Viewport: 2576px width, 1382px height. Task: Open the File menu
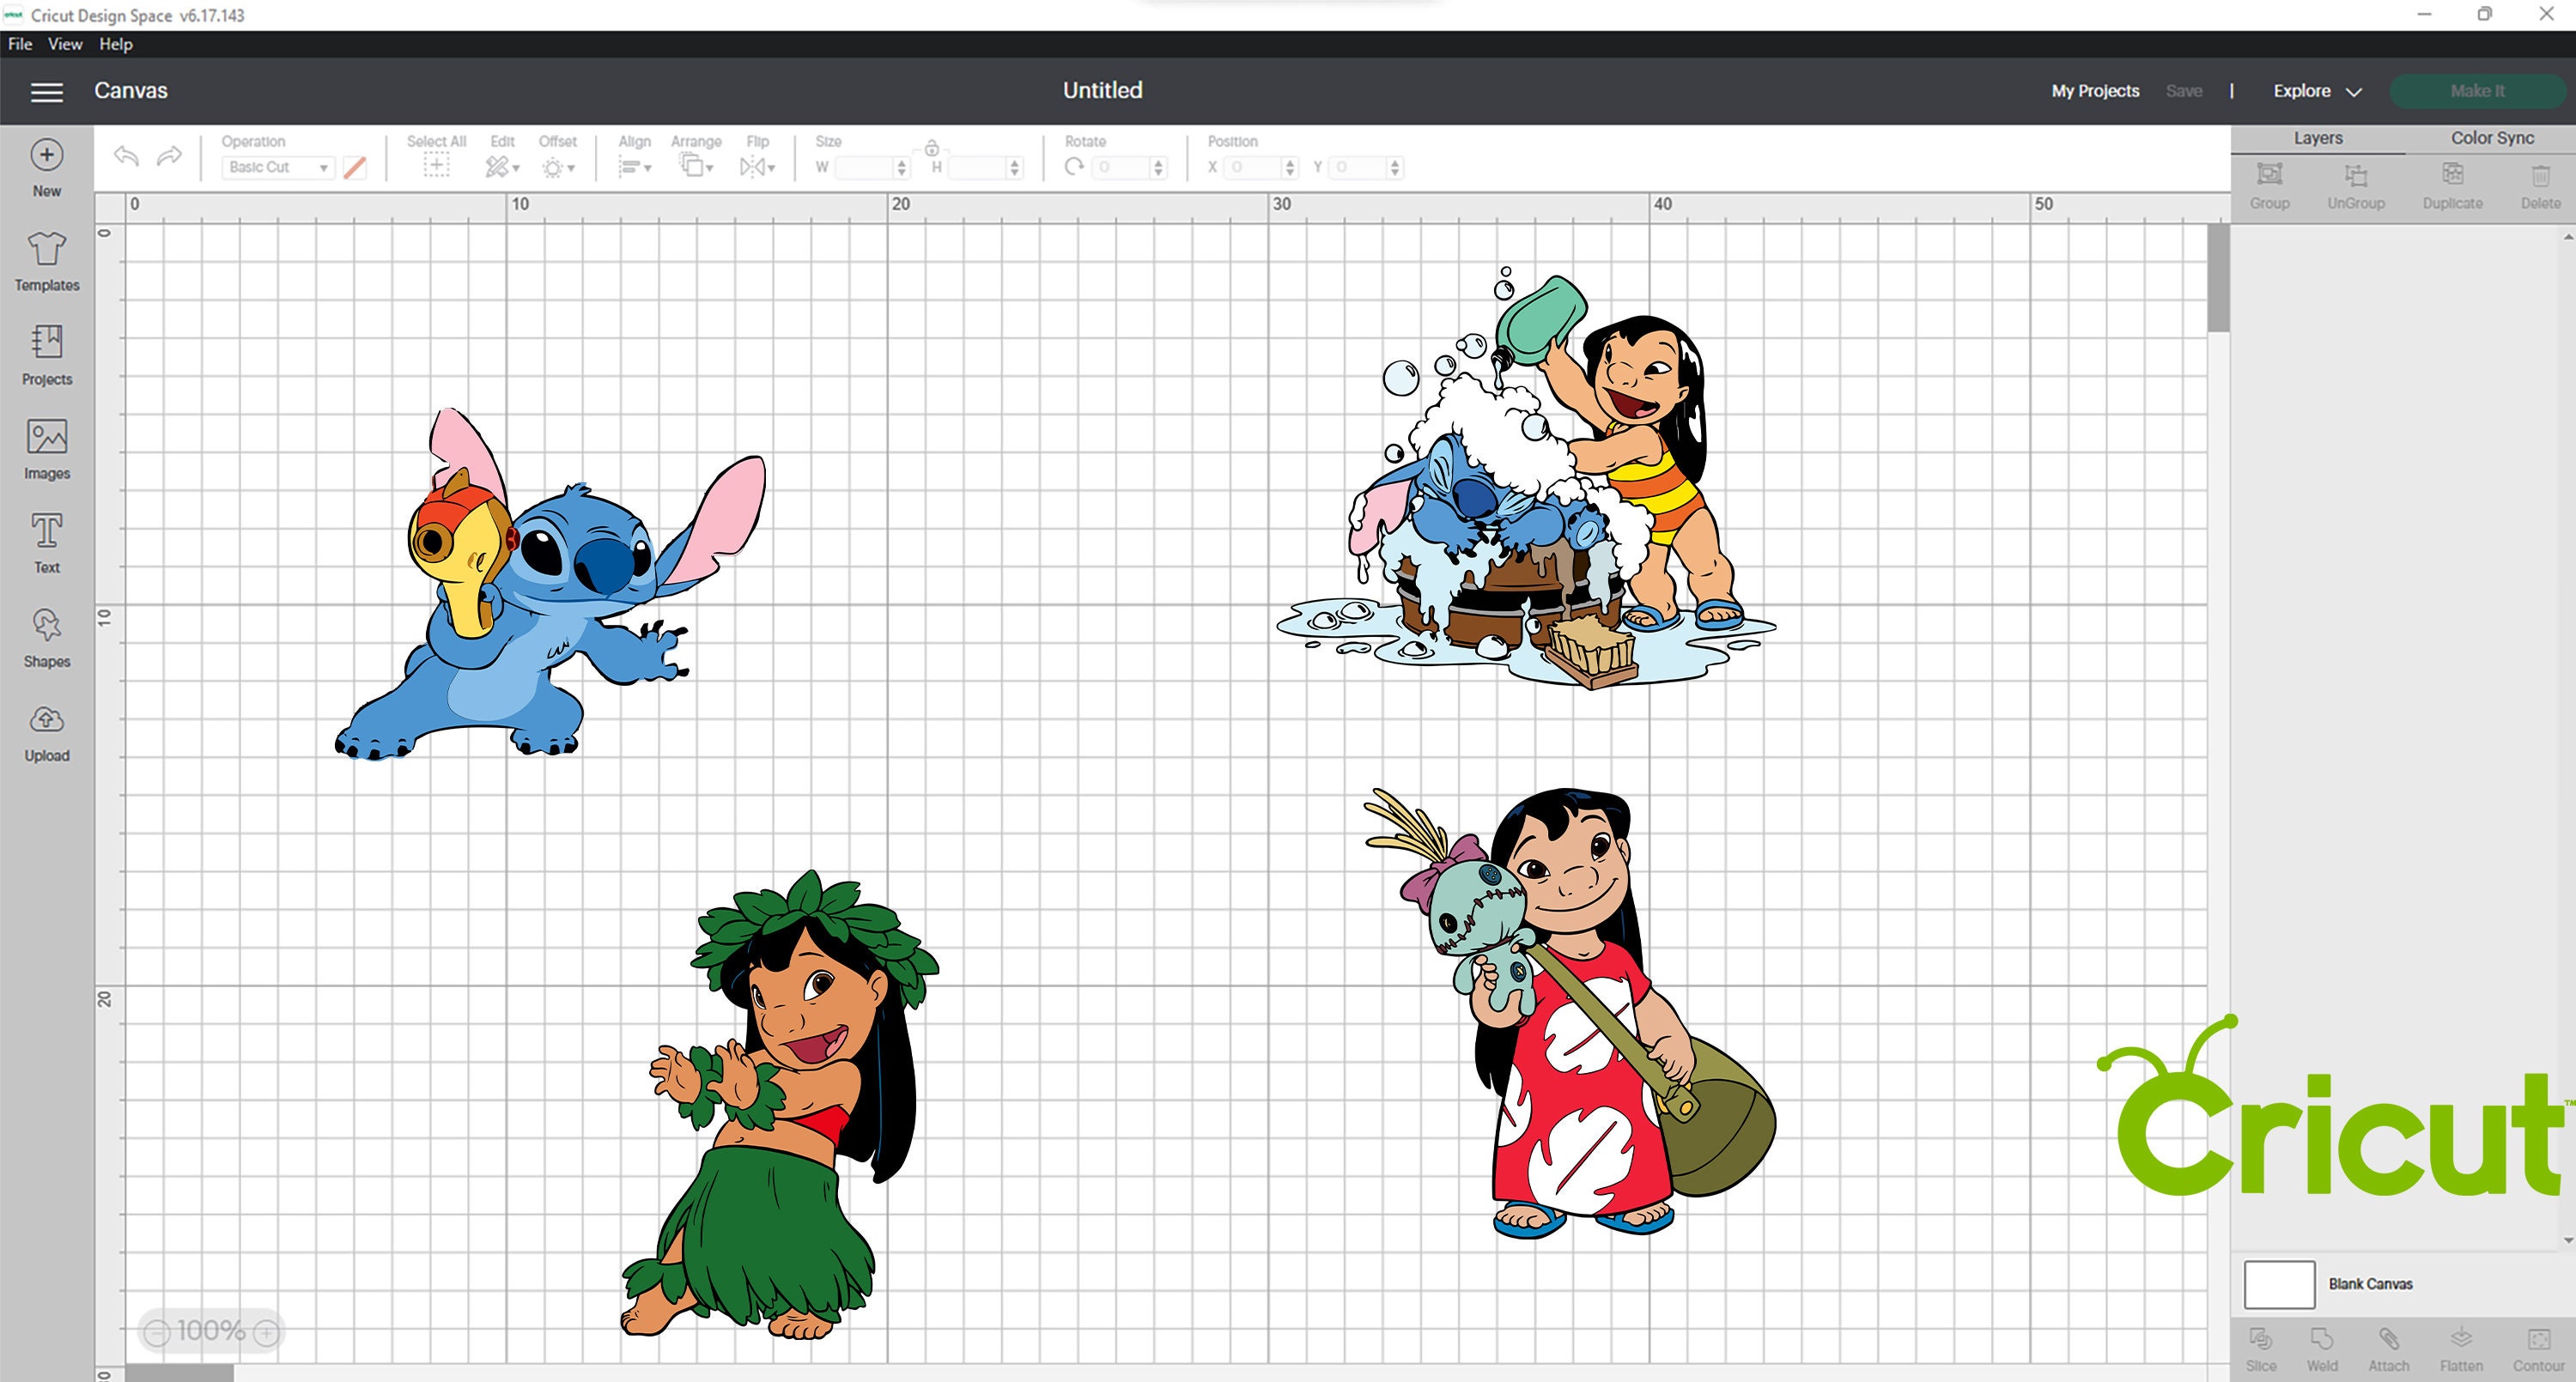pos(20,44)
